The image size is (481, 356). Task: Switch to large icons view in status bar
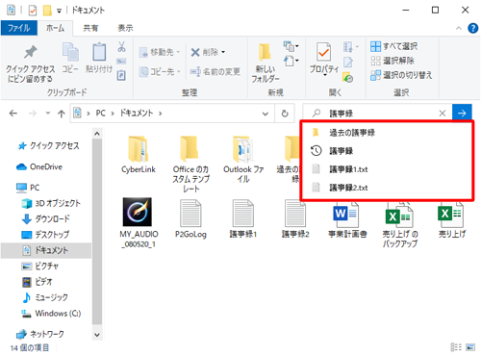coord(470,347)
